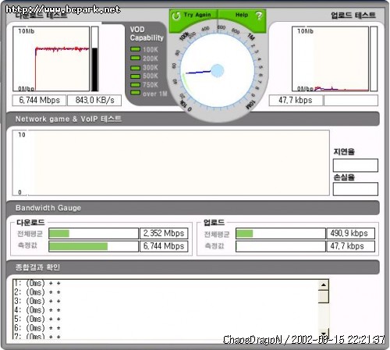Click the download speed 6,744 Mbps field

[x=39, y=101]
